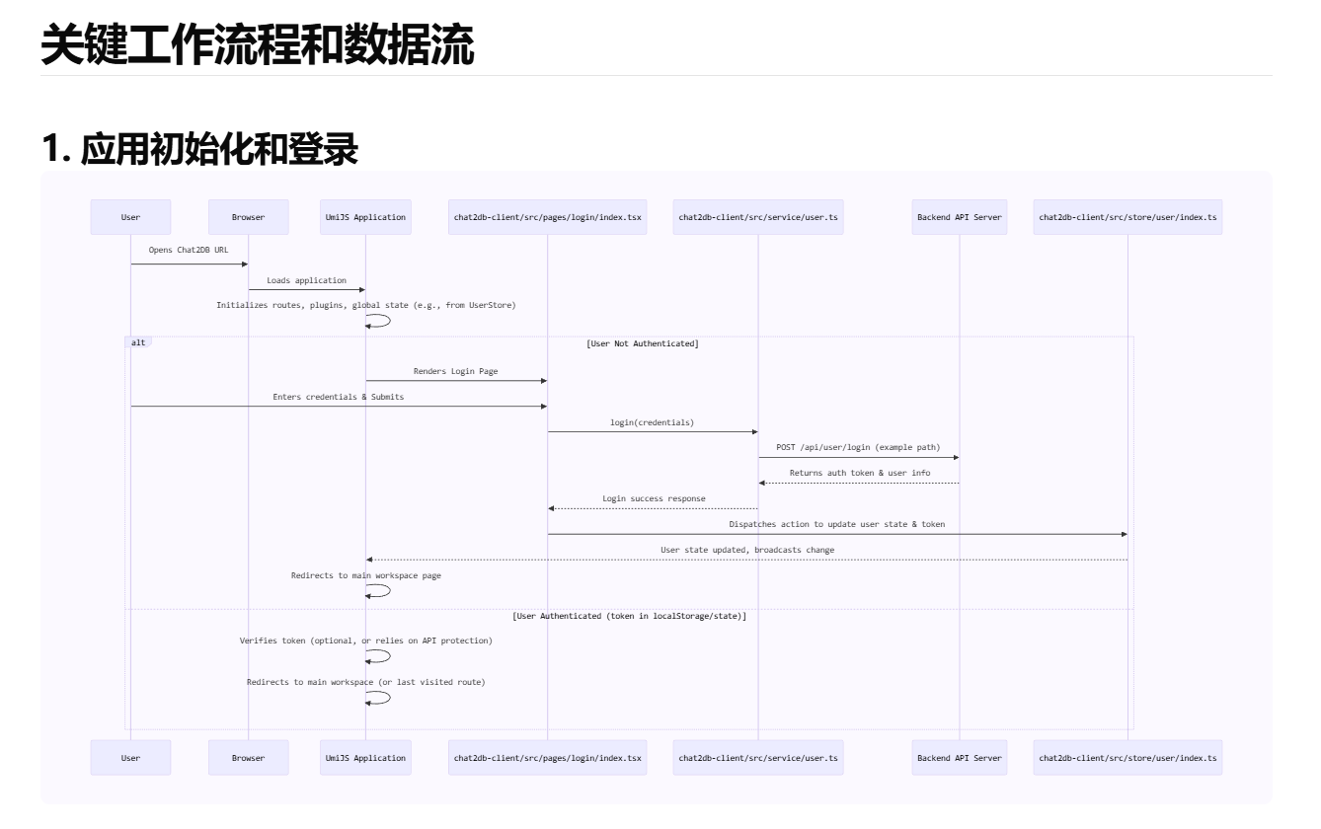Screen dimensions: 1321x829
Task: Select the User participant box at top
Action: (130, 216)
